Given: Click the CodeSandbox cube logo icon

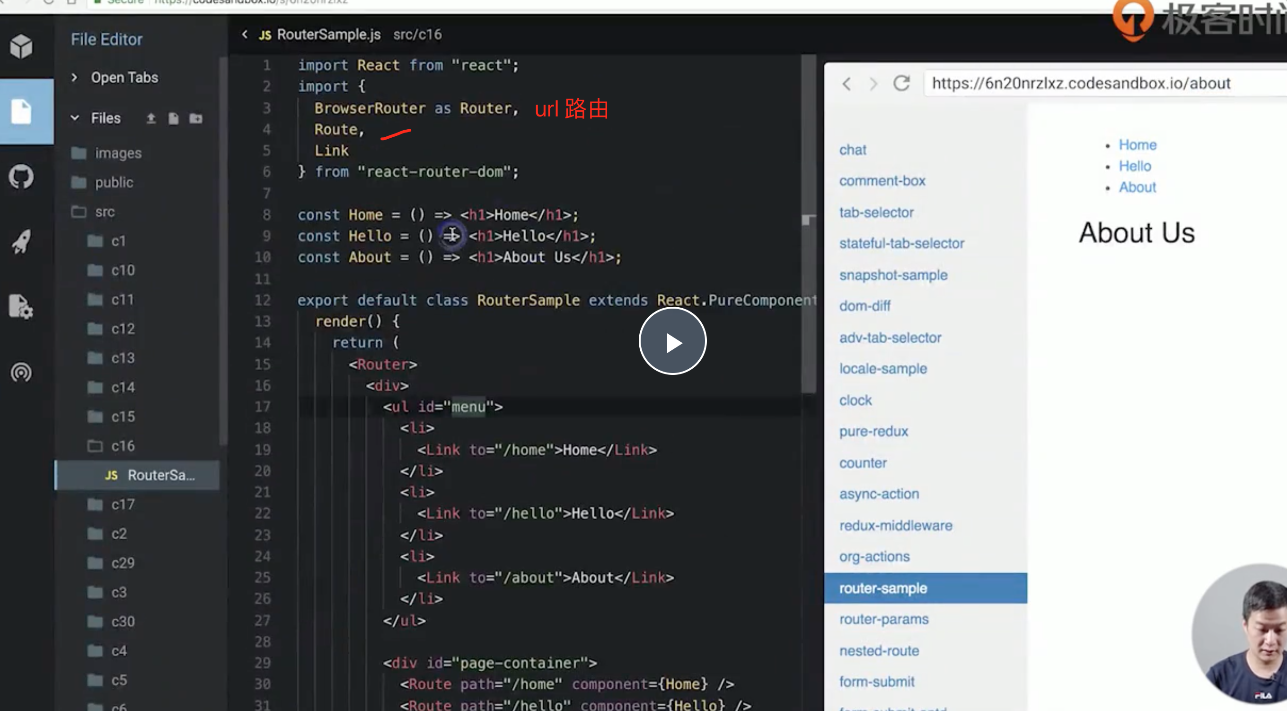Looking at the screenshot, I should [x=21, y=46].
